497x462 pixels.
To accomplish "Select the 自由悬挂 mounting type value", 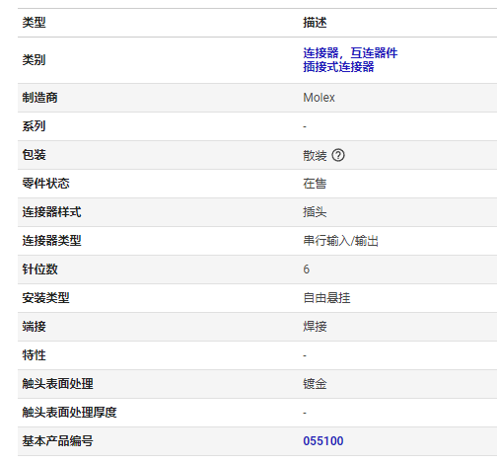I will (x=326, y=298).
